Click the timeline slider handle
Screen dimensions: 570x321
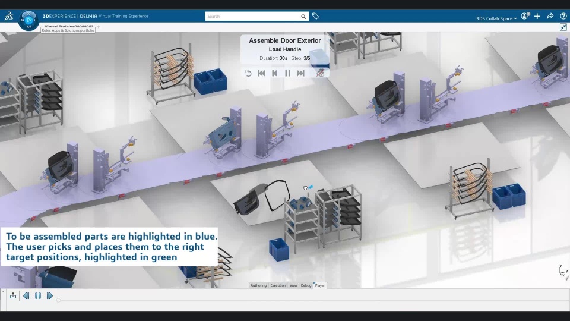[58, 300]
